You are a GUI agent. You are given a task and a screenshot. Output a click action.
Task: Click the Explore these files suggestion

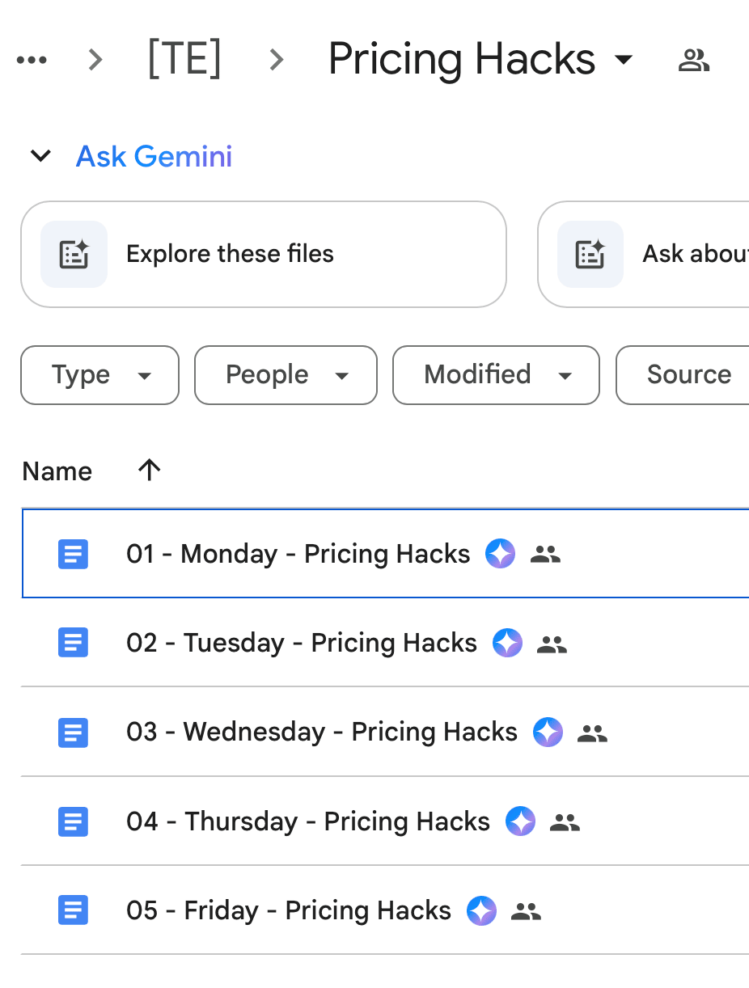263,254
